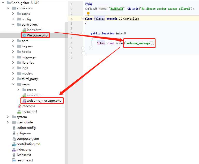Click the language folder icon

coord(19,57)
